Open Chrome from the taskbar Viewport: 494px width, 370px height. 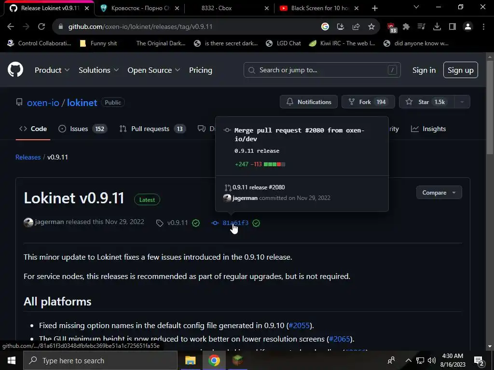point(214,360)
